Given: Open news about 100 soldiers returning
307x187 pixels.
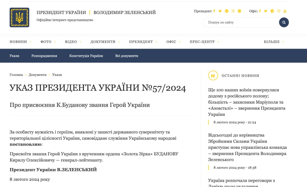Looking at the screenshot, I should click(x=247, y=102).
